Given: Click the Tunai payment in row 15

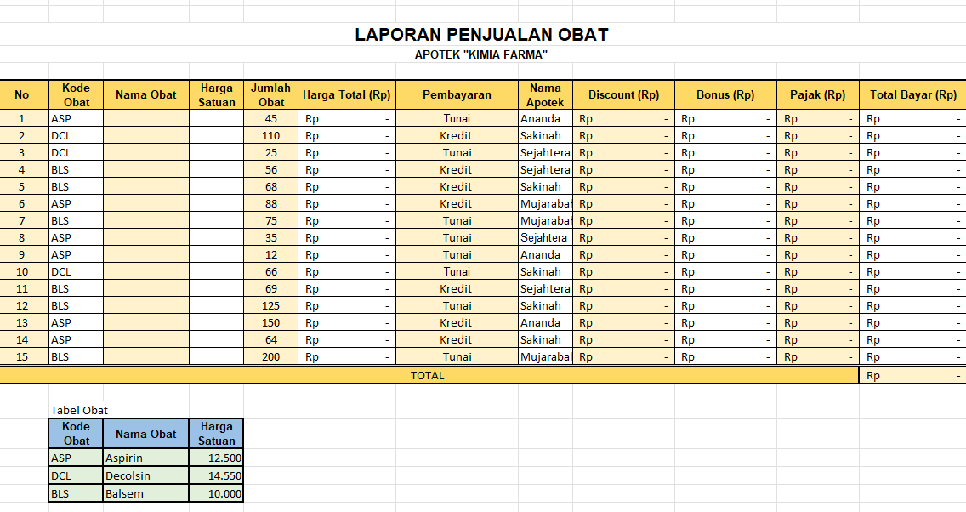Looking at the screenshot, I should click(x=457, y=356).
